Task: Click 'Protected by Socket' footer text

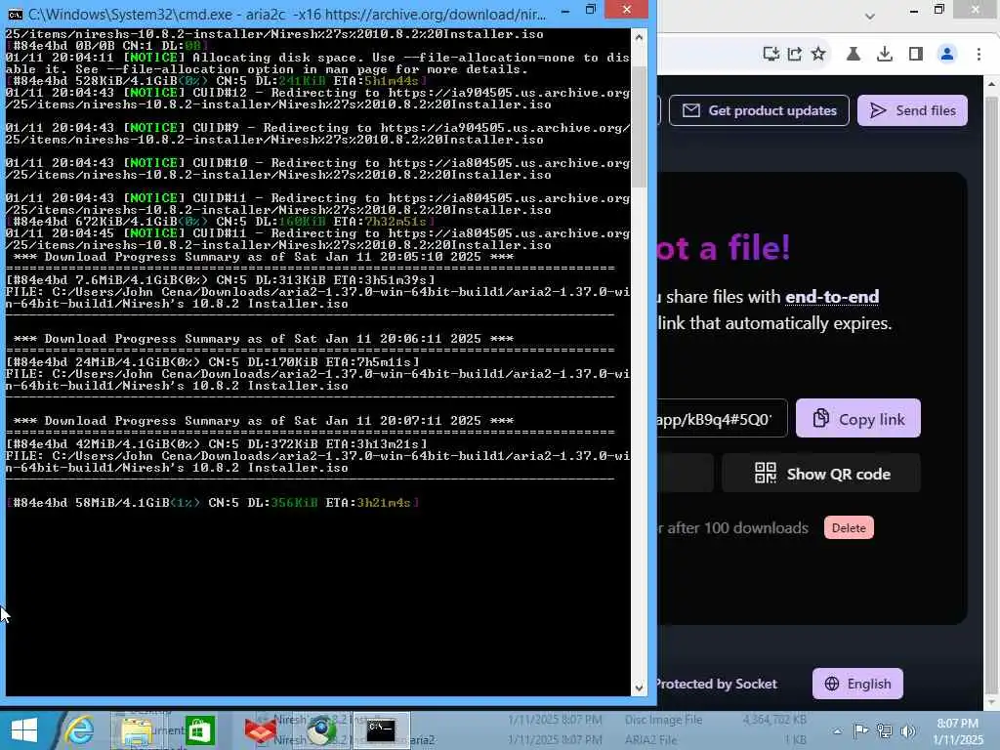Action: pyautogui.click(x=717, y=684)
